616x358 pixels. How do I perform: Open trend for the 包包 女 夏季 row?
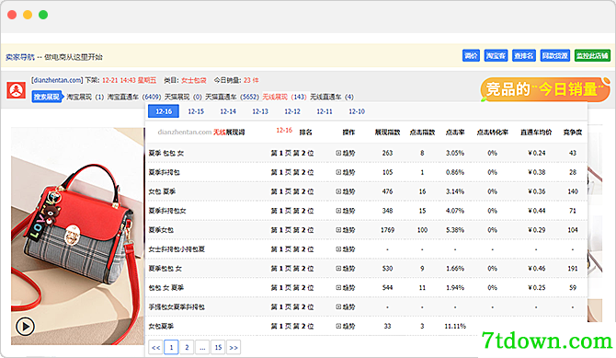tap(346, 288)
